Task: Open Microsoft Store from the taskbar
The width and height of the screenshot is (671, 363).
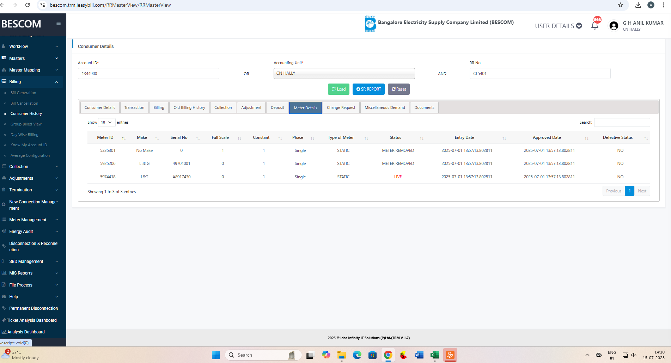Action: coord(372,355)
